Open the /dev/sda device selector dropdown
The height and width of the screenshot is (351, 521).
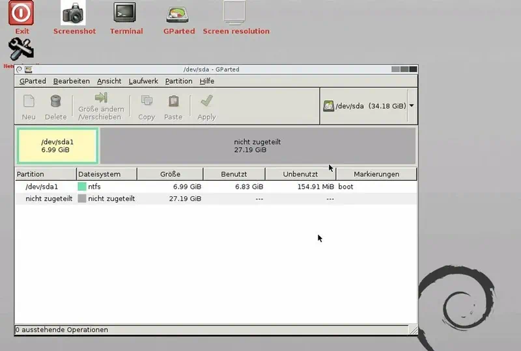click(x=412, y=106)
